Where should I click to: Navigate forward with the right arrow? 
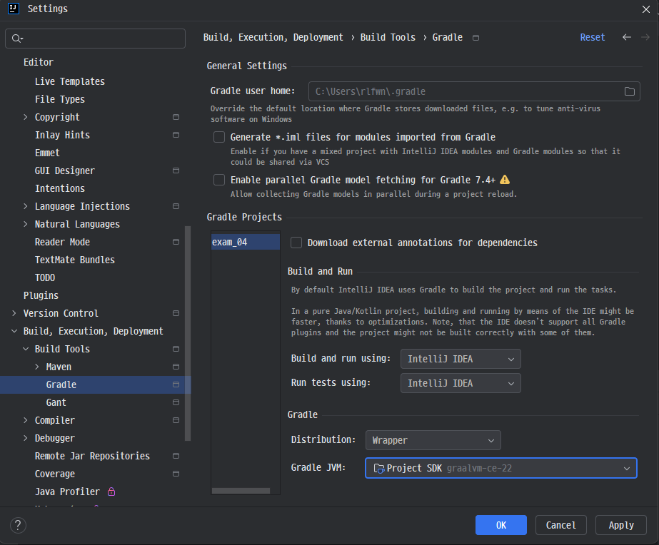click(645, 37)
